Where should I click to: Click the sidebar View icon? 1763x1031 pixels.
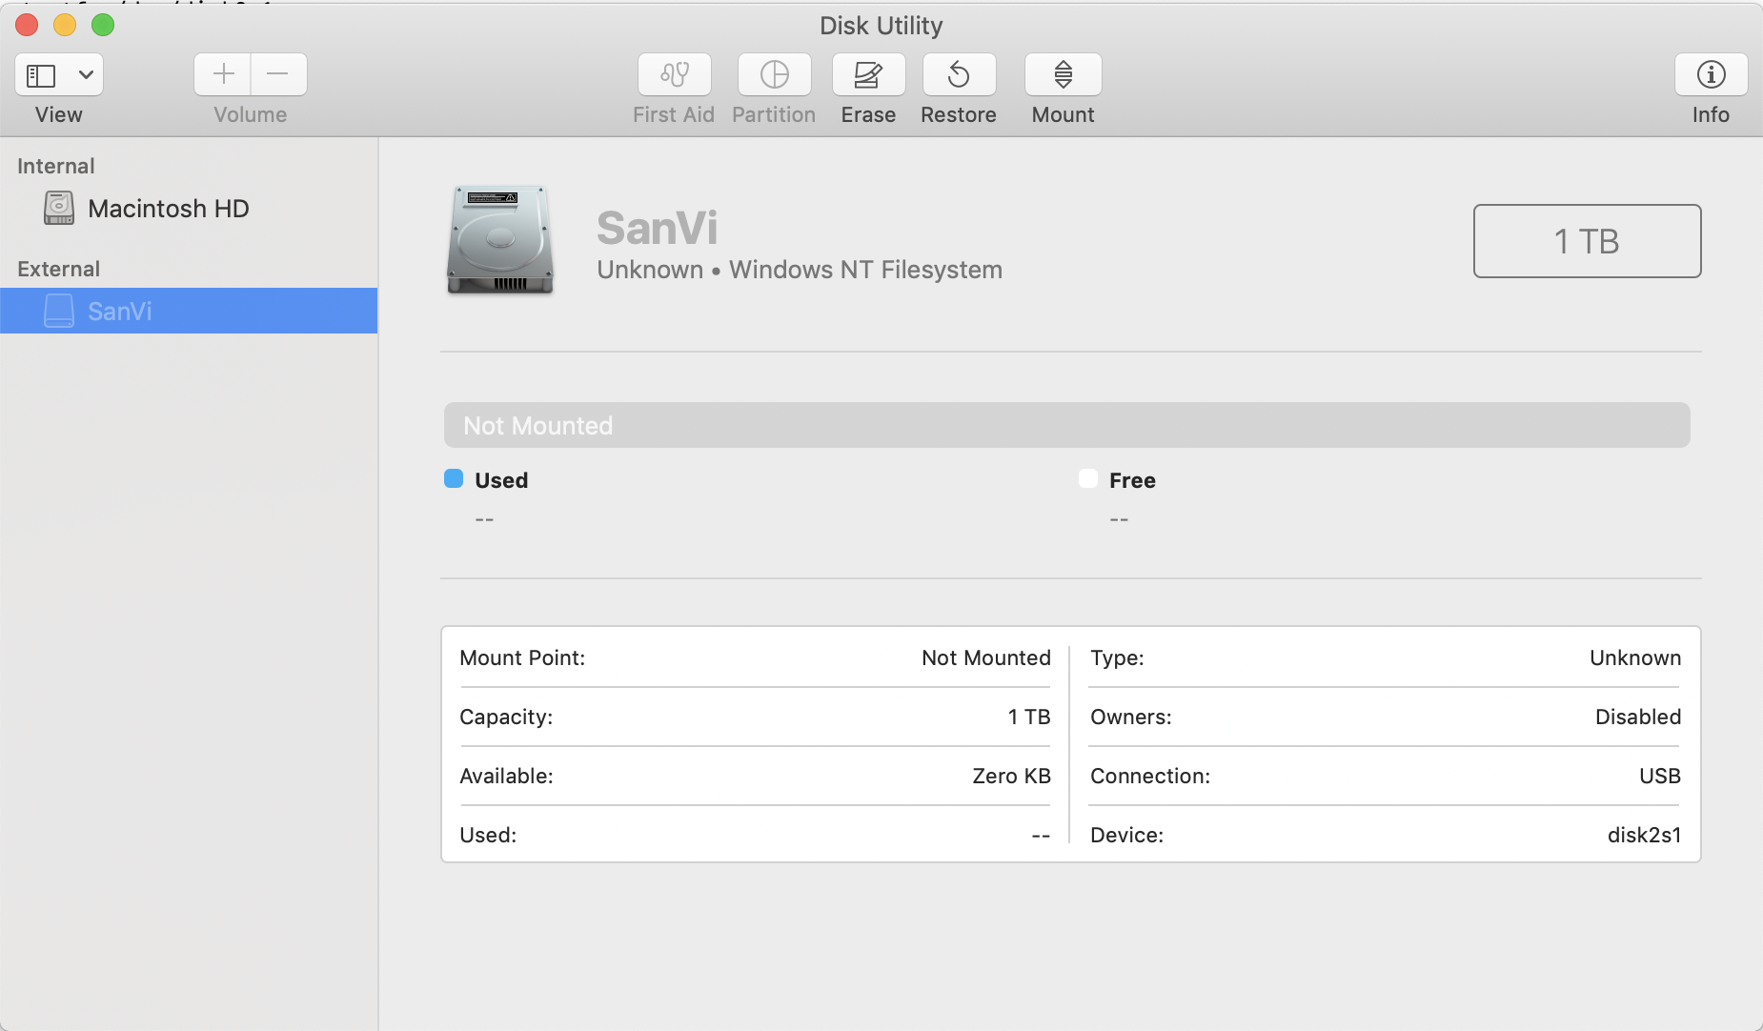pos(41,75)
